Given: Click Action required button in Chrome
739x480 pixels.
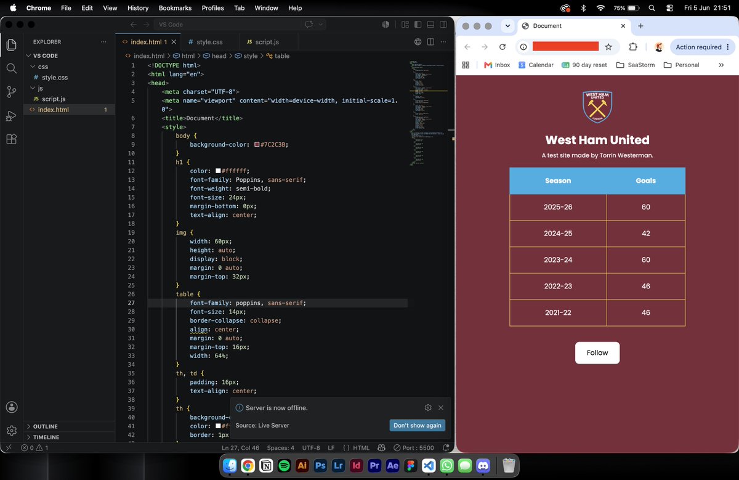Looking at the screenshot, I should point(702,47).
